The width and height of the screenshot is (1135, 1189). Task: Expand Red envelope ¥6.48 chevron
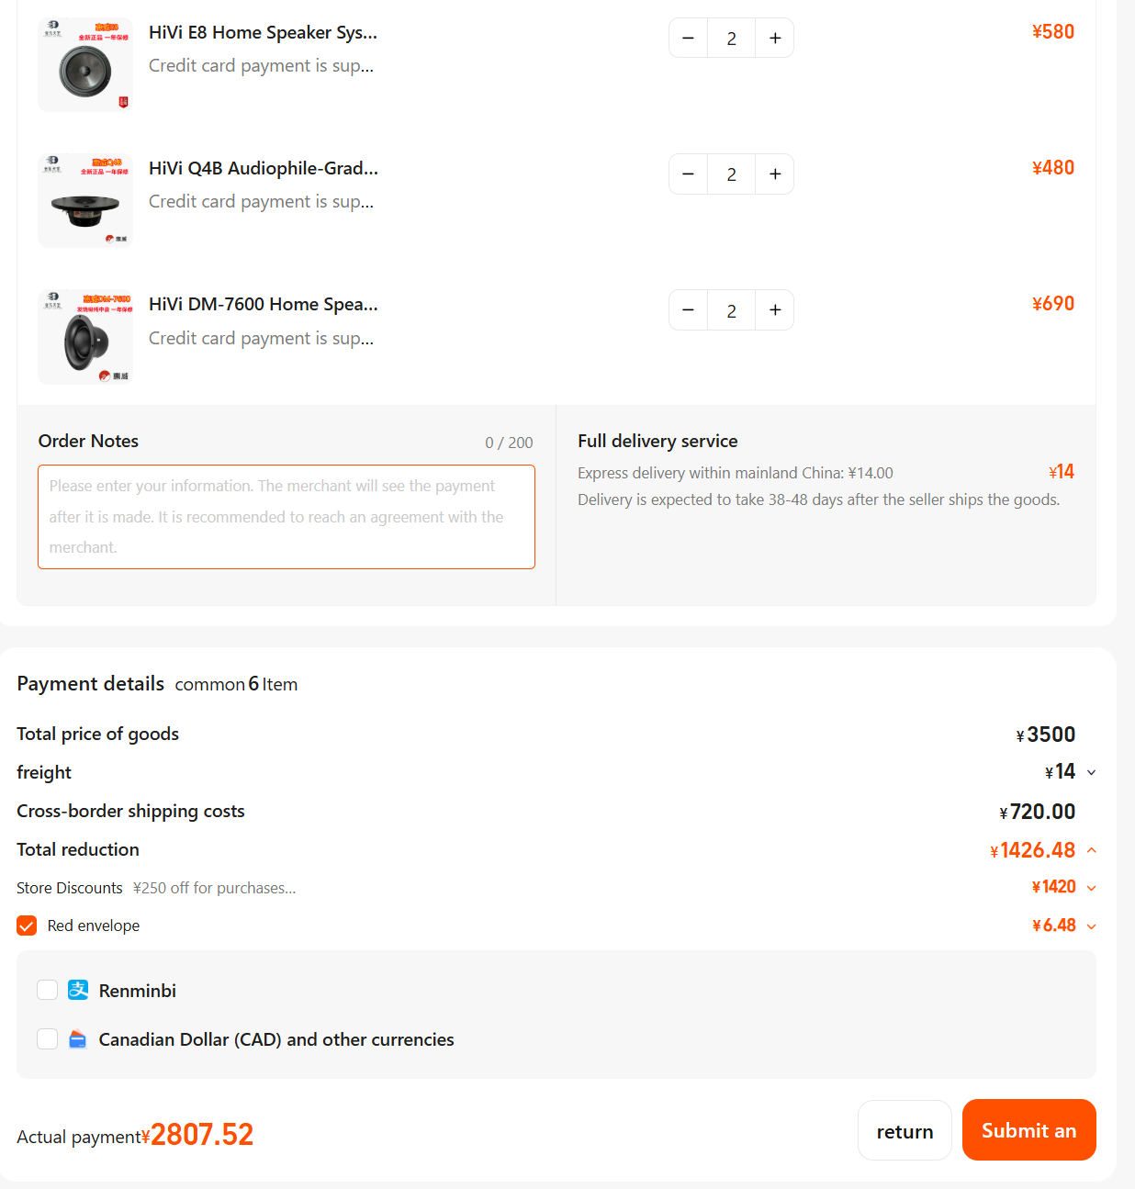(x=1092, y=926)
